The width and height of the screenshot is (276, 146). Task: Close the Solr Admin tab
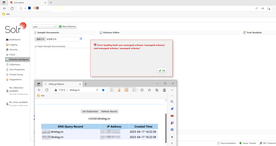[45, 3]
